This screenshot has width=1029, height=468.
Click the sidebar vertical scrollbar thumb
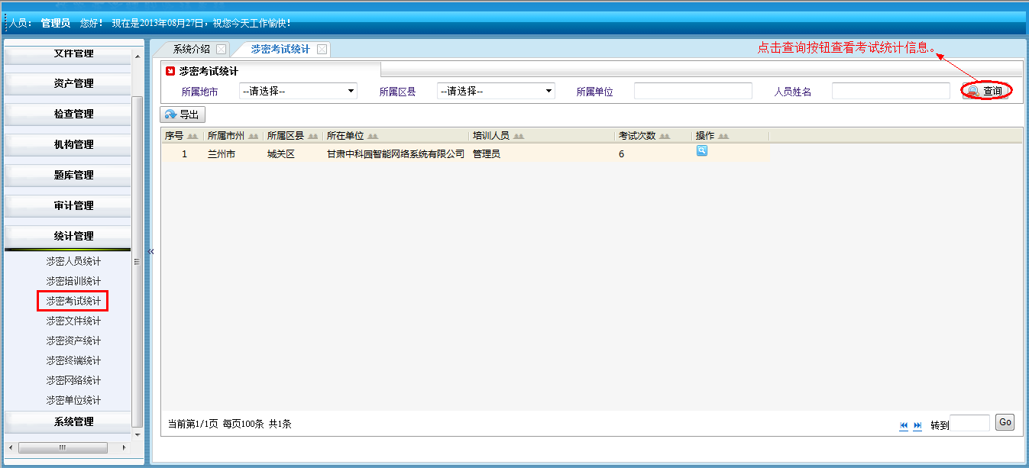click(x=138, y=261)
